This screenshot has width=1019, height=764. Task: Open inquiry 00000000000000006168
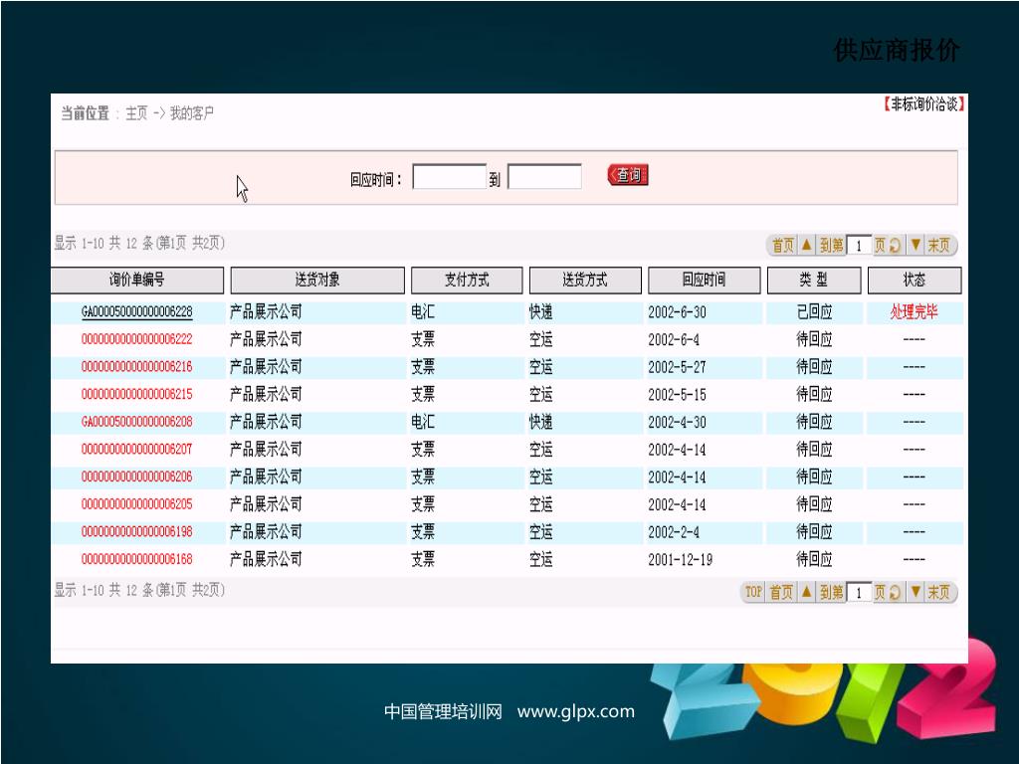137,559
